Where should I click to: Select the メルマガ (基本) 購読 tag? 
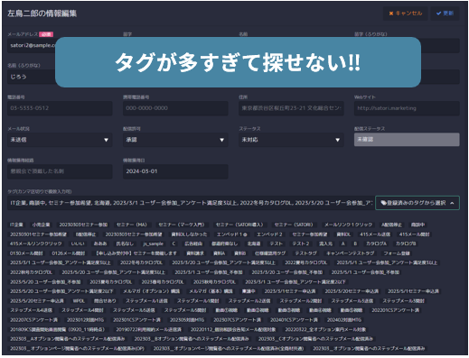pyautogui.click(x=211, y=291)
